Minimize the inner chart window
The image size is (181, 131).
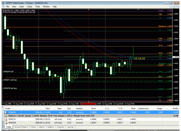click(x=171, y=7)
